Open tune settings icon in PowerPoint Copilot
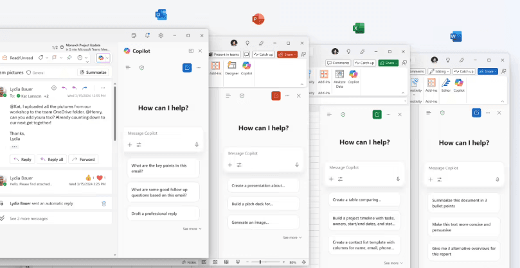520x268 pixels. (x=239, y=165)
